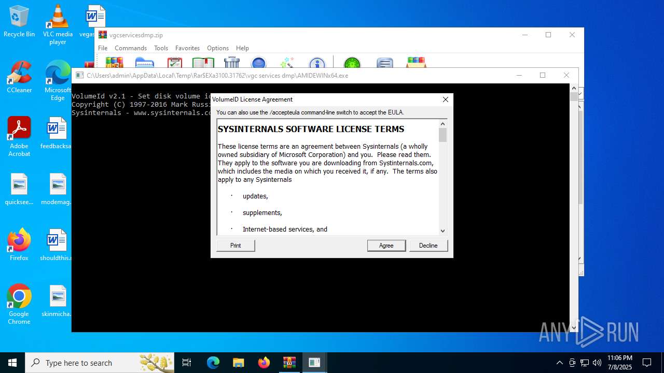664x373 pixels.
Task: Select Google Chrome desktop shortcut
Action: click(x=19, y=305)
